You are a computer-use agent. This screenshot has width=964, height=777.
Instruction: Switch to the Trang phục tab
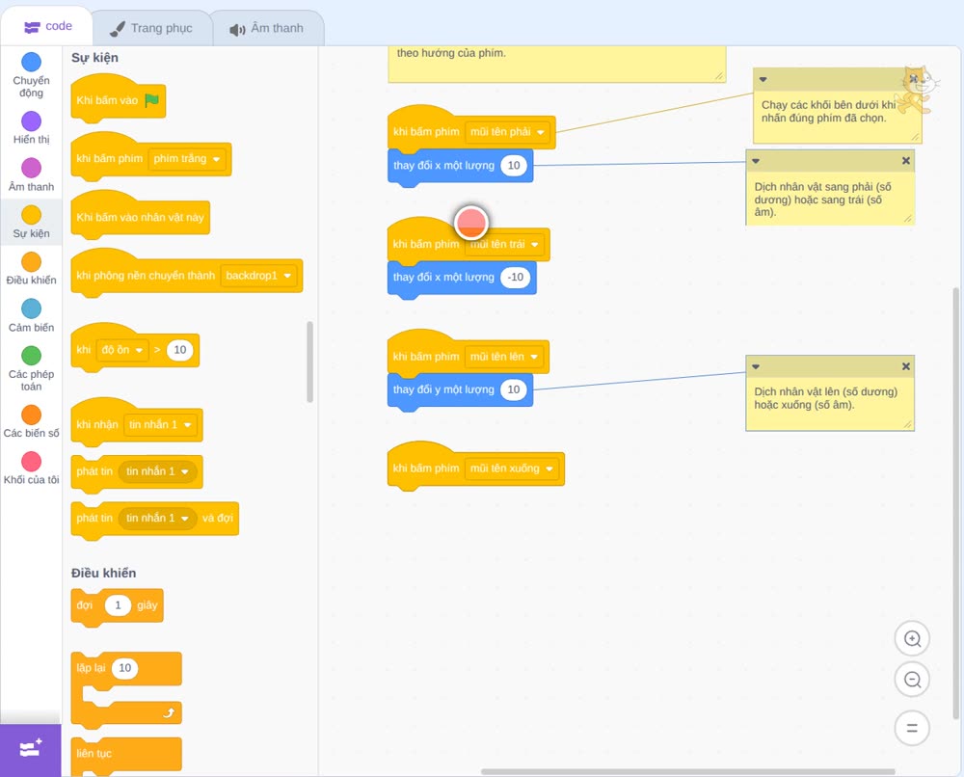click(151, 28)
